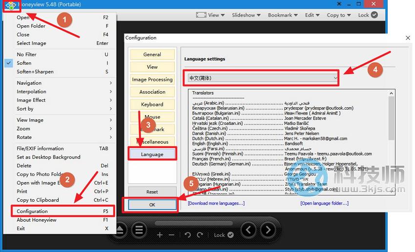Click the Translators list scroll-up arrow

coord(392,93)
